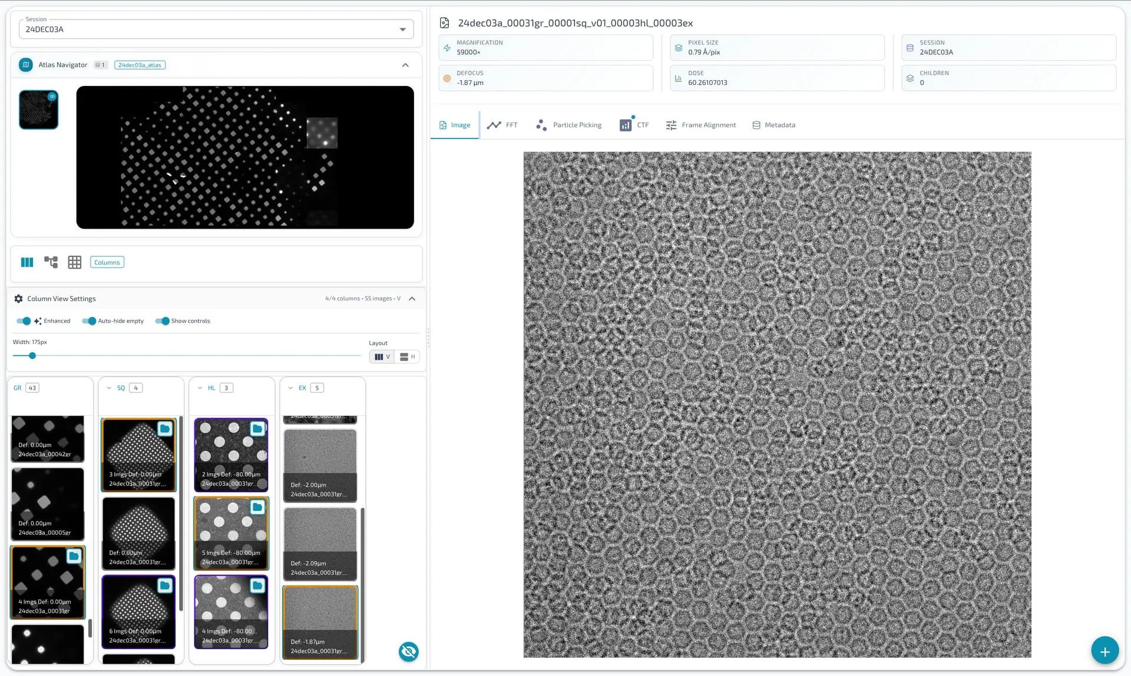1131x676 pixels.
Task: Click the main micrograph image
Action: click(777, 404)
